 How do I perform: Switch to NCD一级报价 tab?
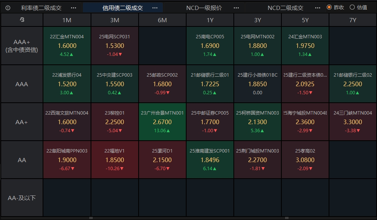pos(204,8)
